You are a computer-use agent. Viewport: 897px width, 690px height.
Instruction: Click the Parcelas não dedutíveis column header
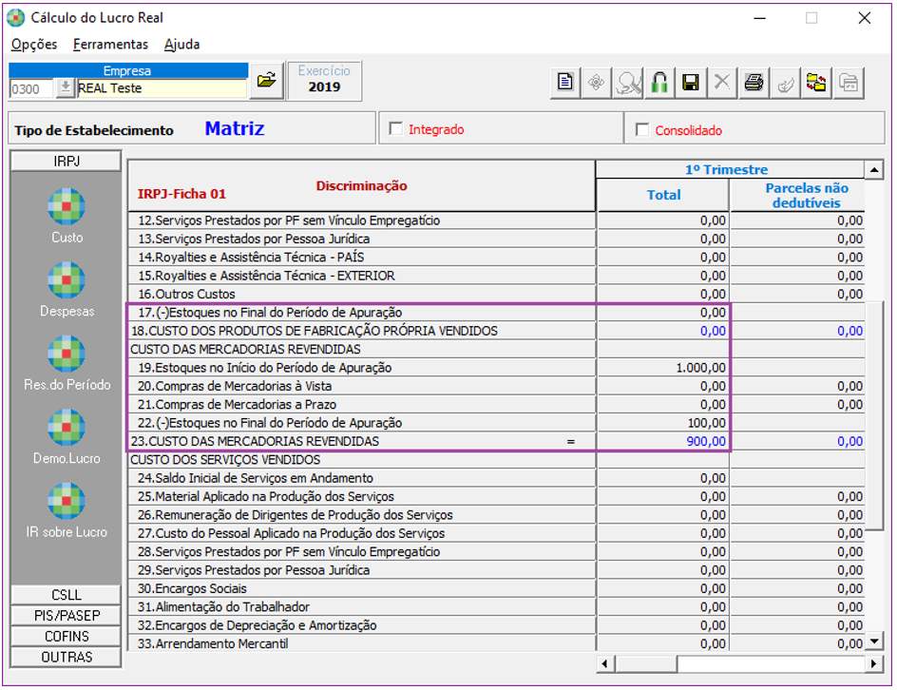tap(798, 195)
